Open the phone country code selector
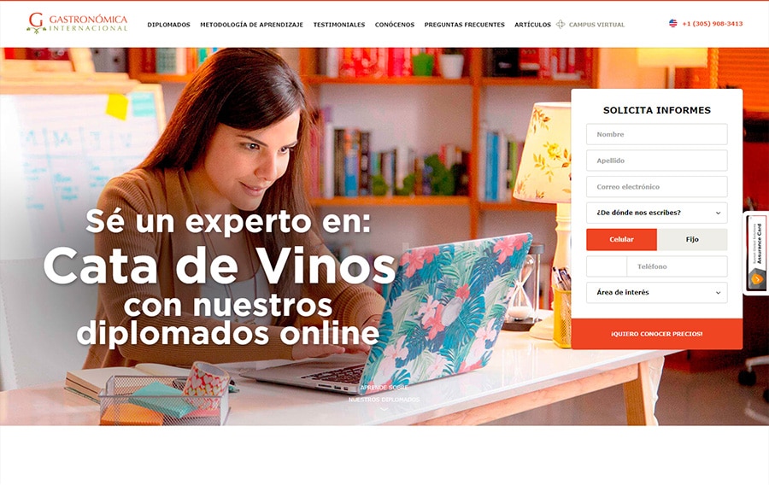 click(607, 266)
